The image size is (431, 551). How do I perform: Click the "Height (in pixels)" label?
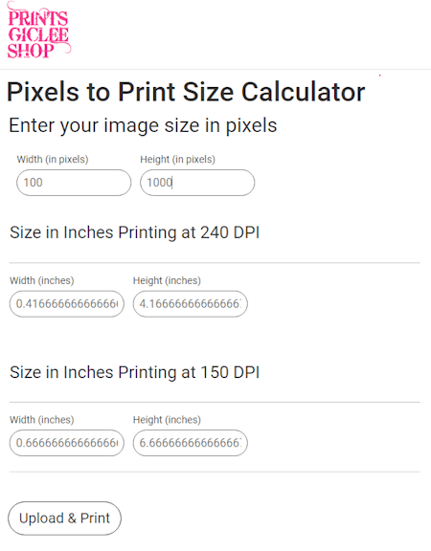pyautogui.click(x=178, y=160)
